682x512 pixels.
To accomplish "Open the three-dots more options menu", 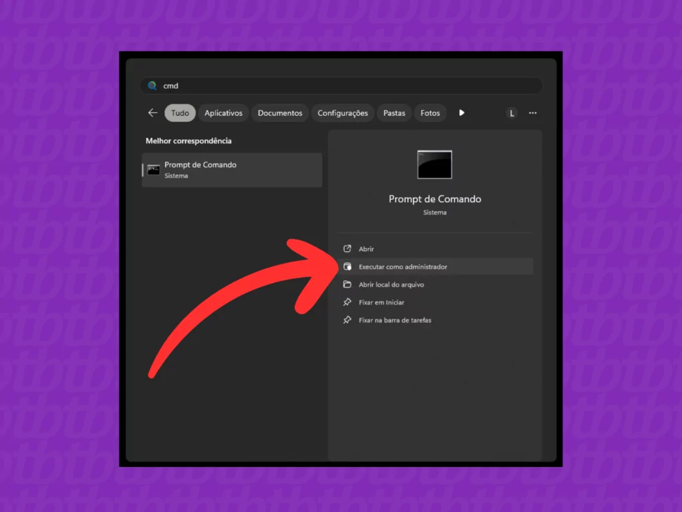I will coord(533,113).
